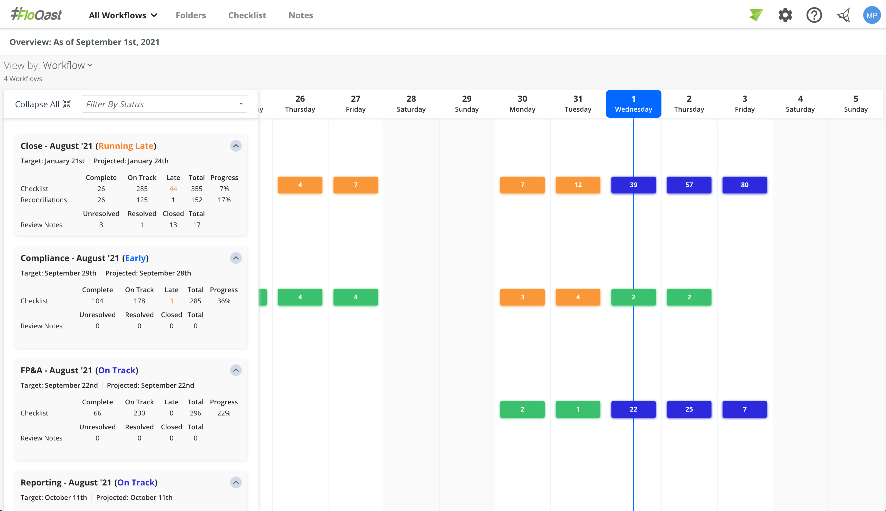The width and height of the screenshot is (886, 511).
Task: Collapse the Reporting - August '21 card
Action: [x=236, y=483]
